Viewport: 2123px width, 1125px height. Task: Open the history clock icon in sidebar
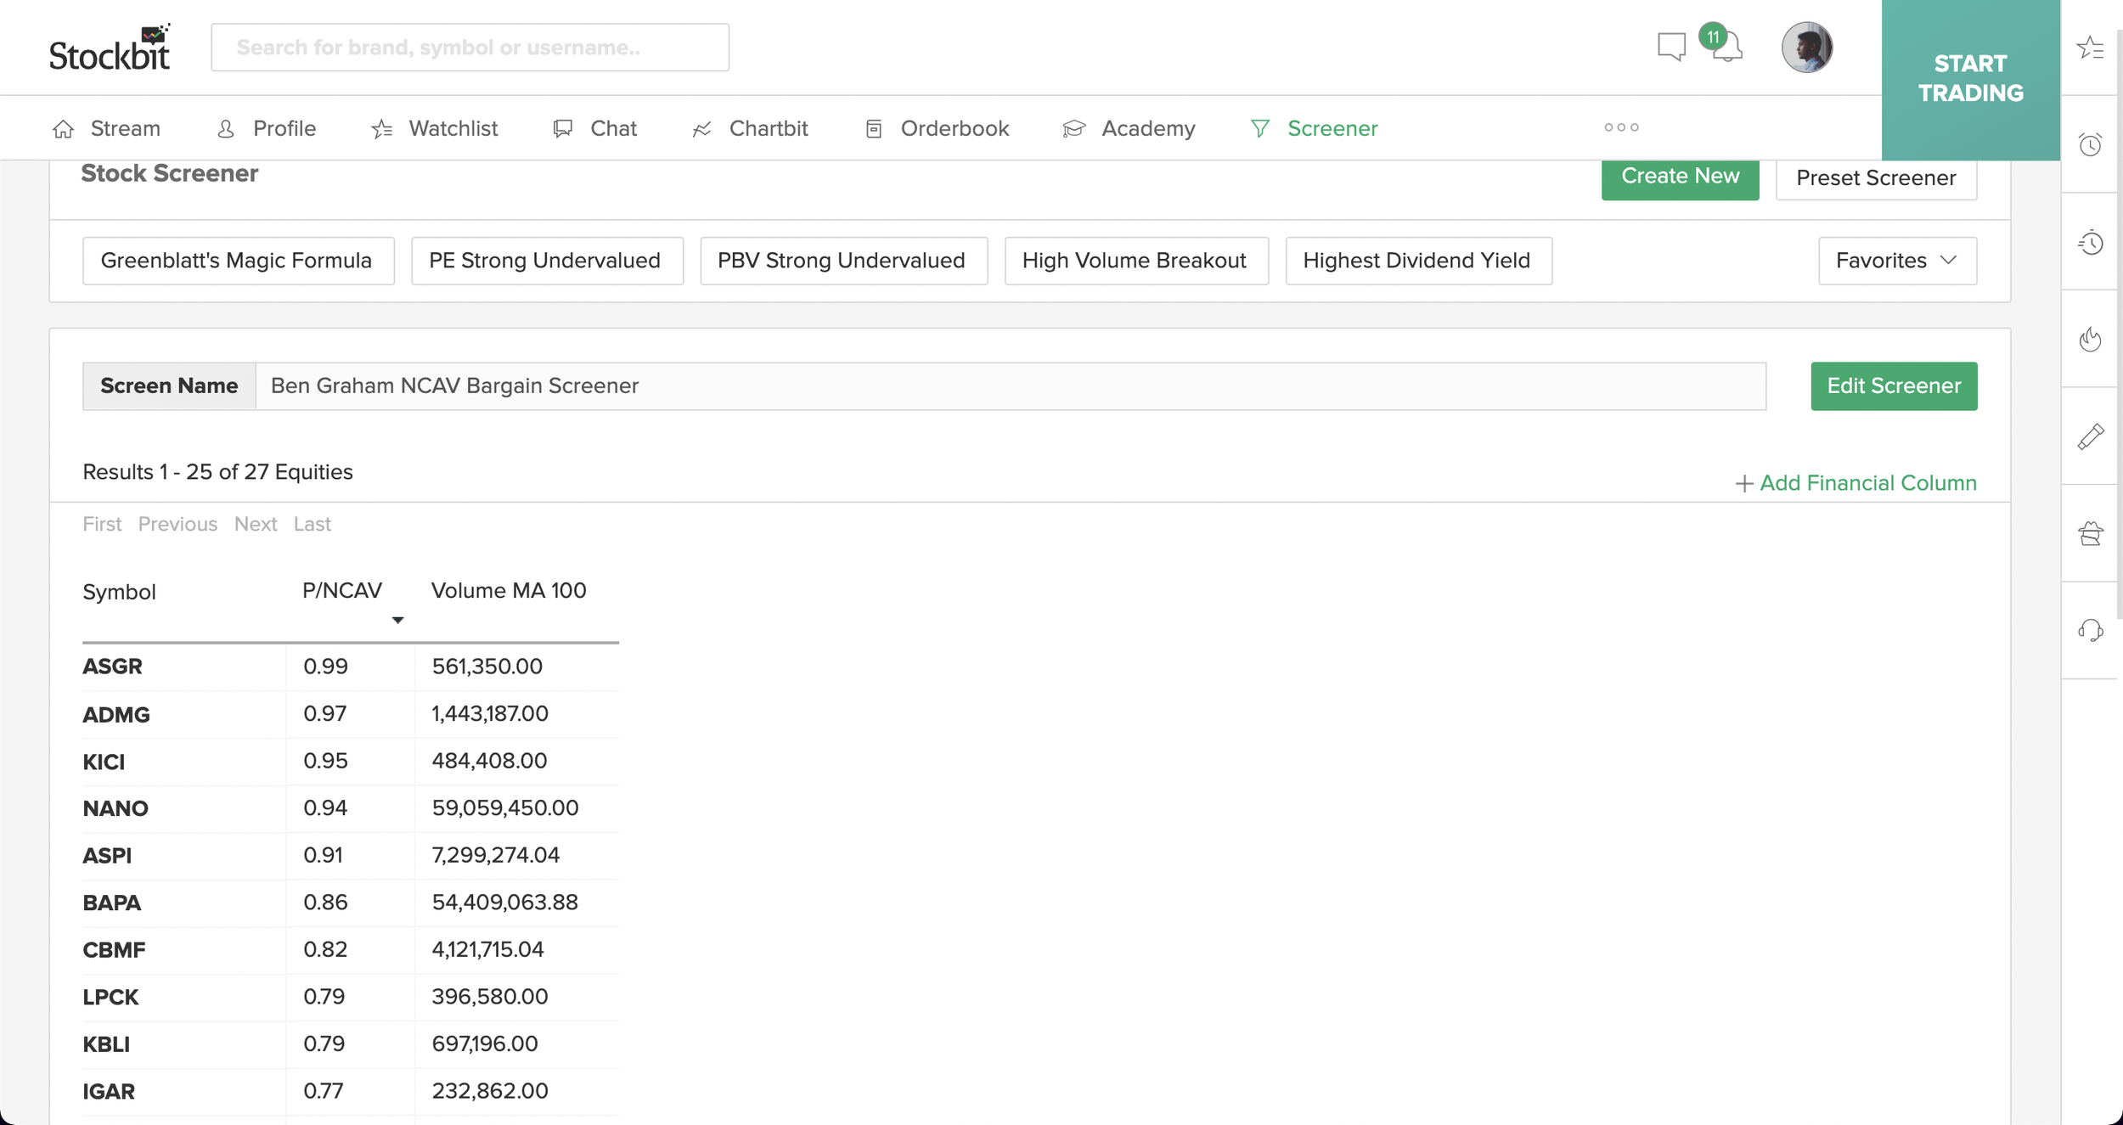tap(2090, 243)
